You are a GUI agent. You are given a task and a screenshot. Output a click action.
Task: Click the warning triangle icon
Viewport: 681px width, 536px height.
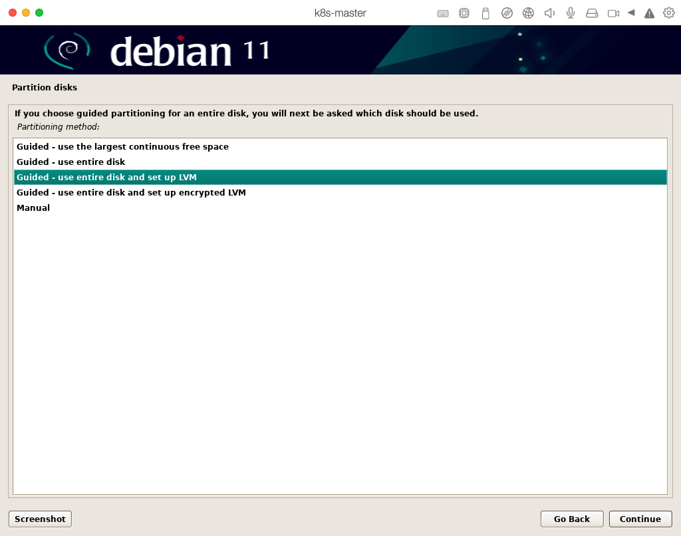click(649, 13)
